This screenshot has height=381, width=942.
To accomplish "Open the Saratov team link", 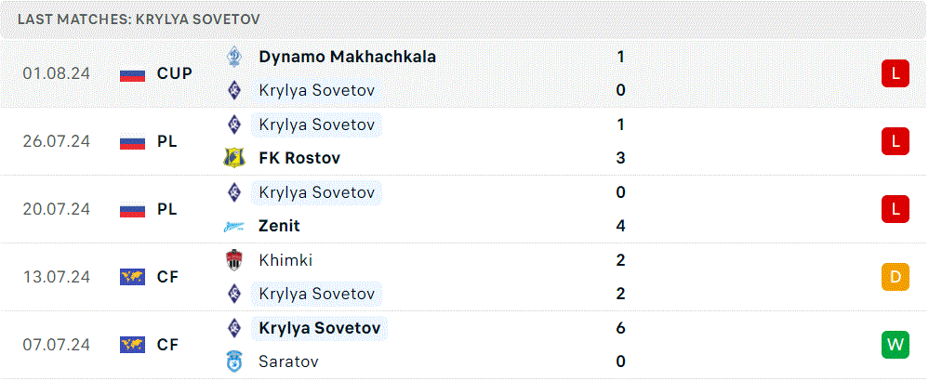I will click(x=288, y=361).
